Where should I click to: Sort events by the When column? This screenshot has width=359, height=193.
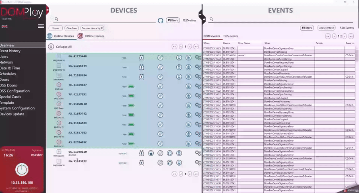206,43
